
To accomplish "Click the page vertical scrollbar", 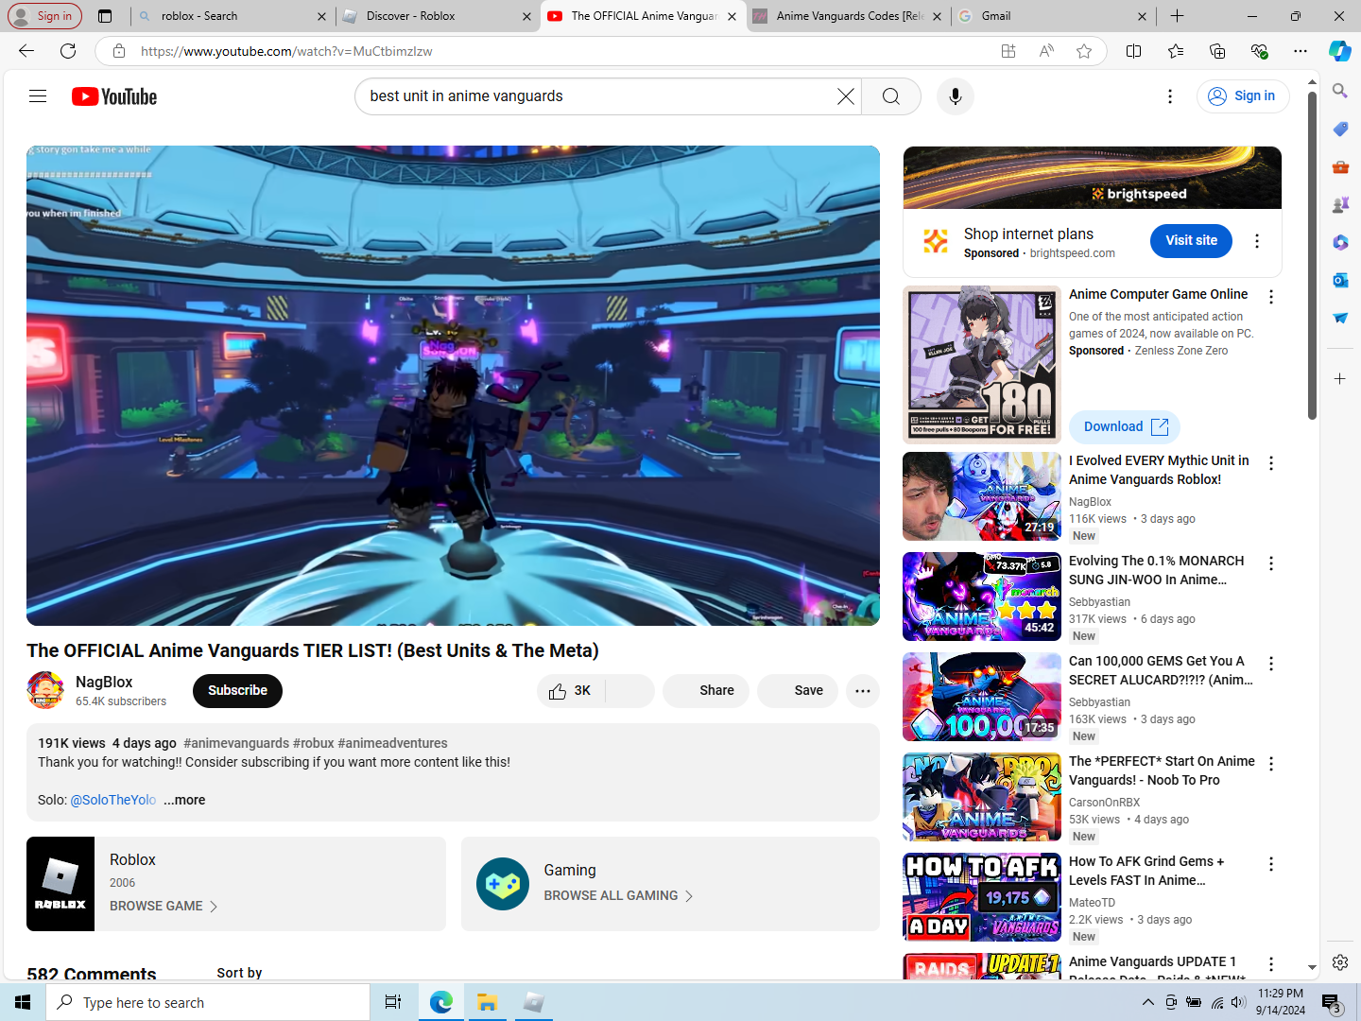I will click(1313, 255).
